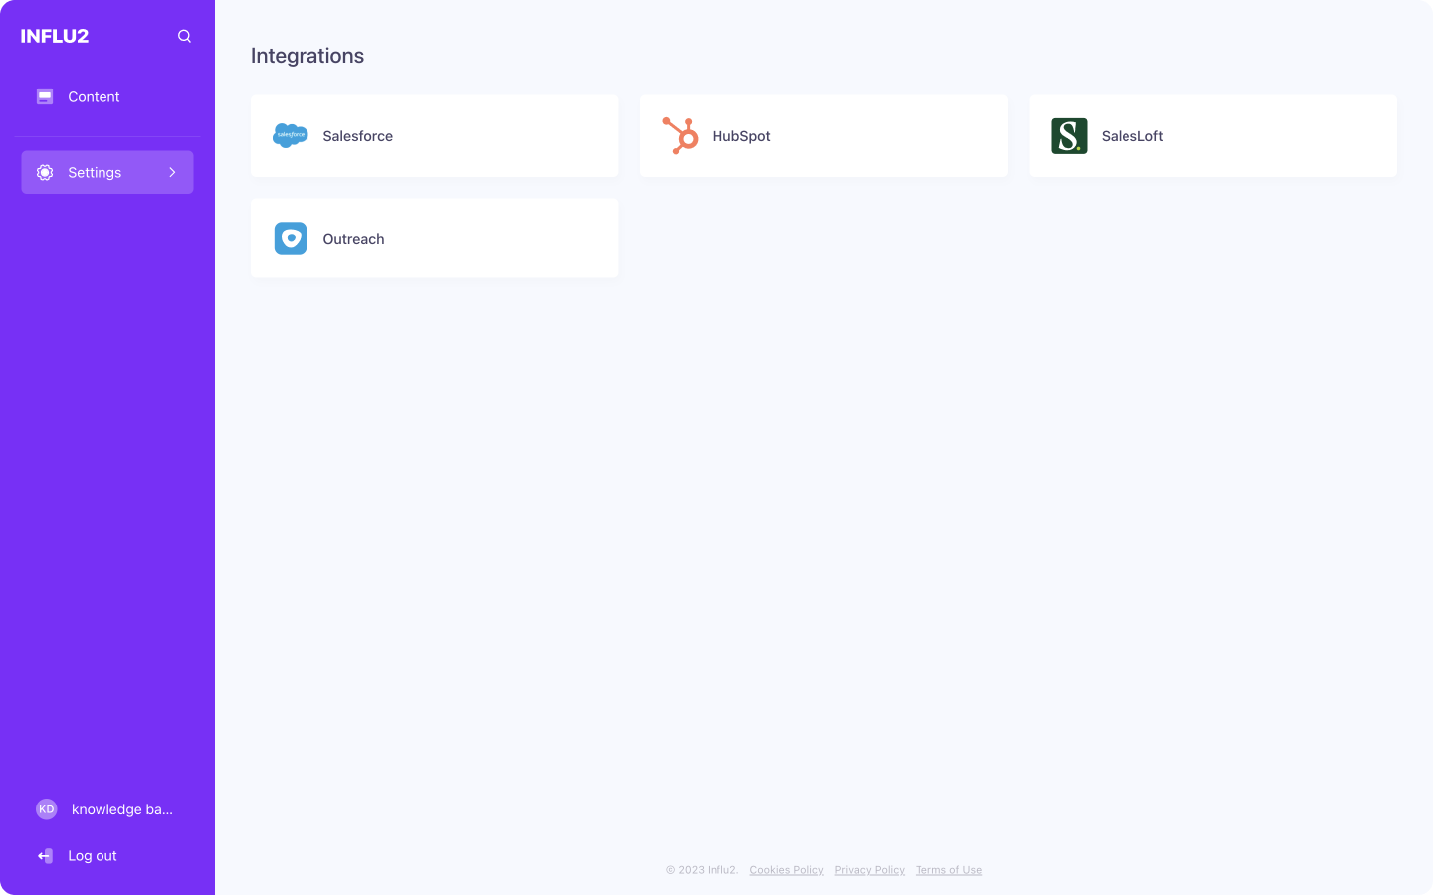Image resolution: width=1433 pixels, height=895 pixels.
Task: Click the KD knowledge base avatar
Action: click(46, 808)
